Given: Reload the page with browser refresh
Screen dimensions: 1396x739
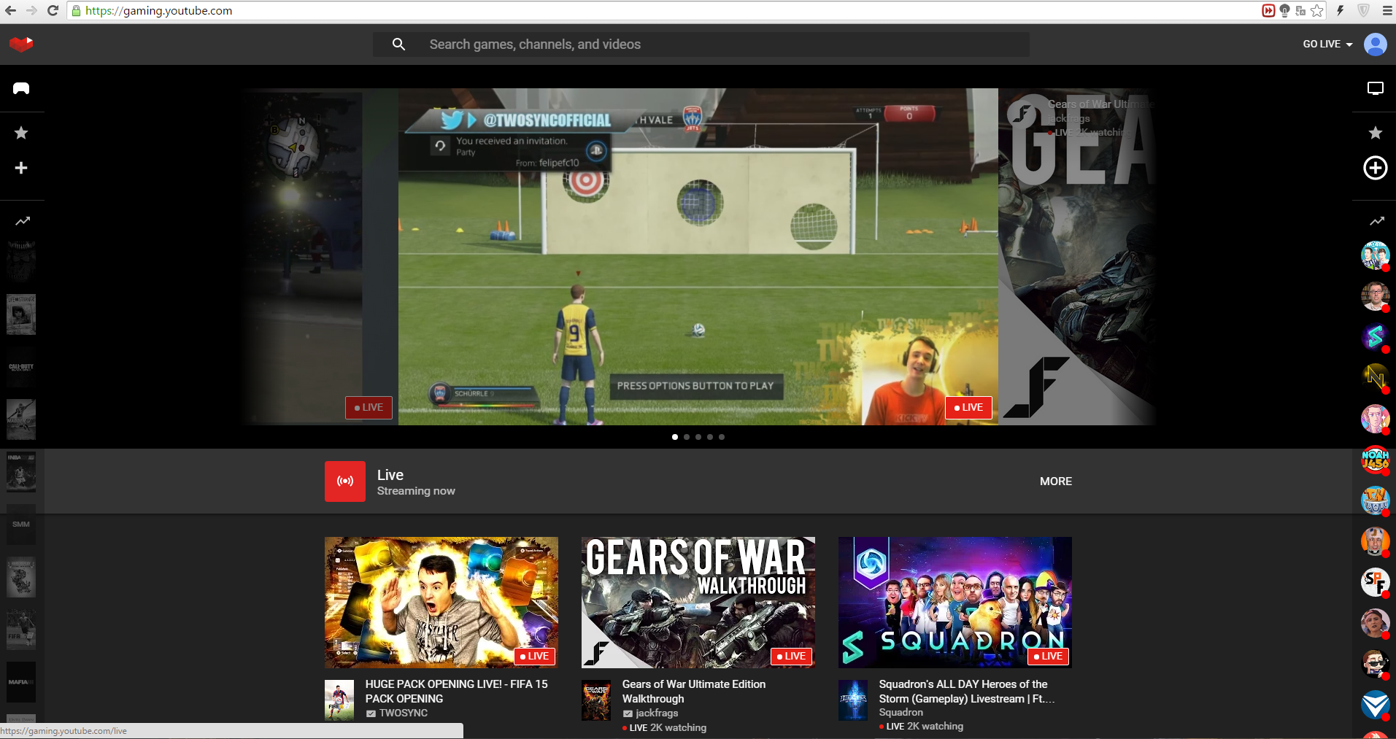Looking at the screenshot, I should [x=53, y=11].
